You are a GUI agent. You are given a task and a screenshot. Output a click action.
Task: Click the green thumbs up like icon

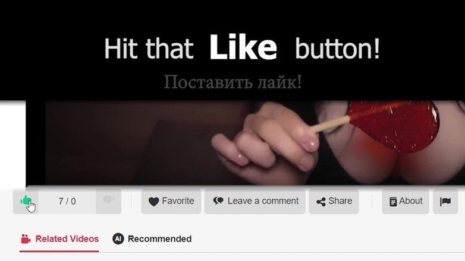26,200
